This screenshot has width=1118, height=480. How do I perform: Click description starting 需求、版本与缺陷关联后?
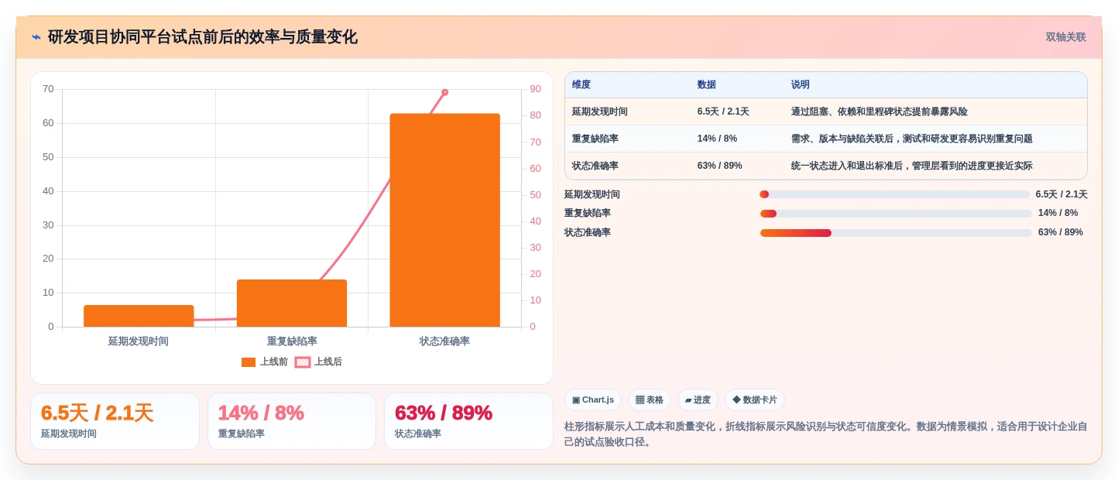pos(912,139)
